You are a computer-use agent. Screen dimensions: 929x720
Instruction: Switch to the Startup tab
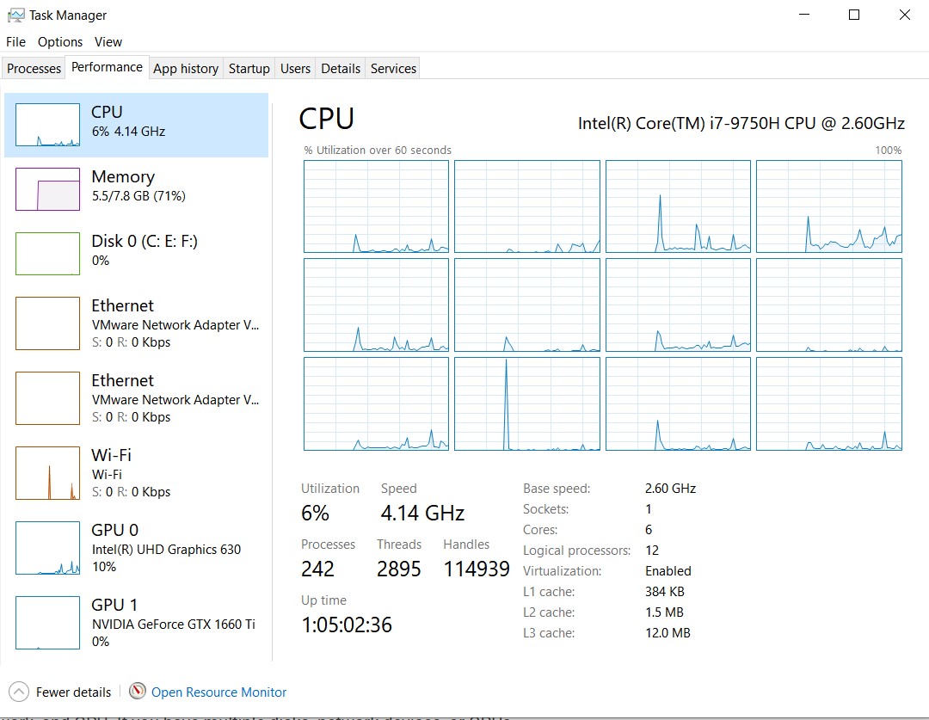[249, 69]
